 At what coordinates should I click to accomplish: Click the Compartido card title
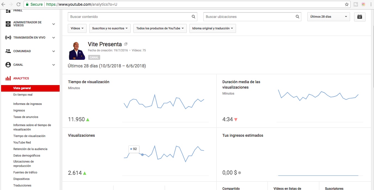pyautogui.click(x=231, y=188)
